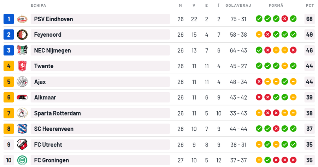
Task: Click the Ajax club logo
Action: coord(22,82)
